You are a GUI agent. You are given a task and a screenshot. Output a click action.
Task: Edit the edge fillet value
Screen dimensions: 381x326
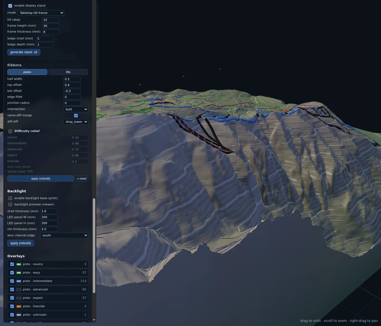pos(72,97)
